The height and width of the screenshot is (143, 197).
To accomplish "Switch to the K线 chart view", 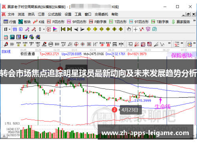I will pyautogui.click(x=39, y=22).
